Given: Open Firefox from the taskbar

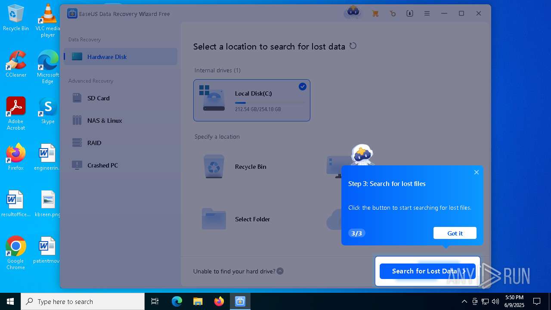Looking at the screenshot, I should coord(219,301).
